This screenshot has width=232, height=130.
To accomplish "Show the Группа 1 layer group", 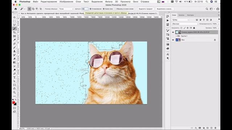I will 173,36.
